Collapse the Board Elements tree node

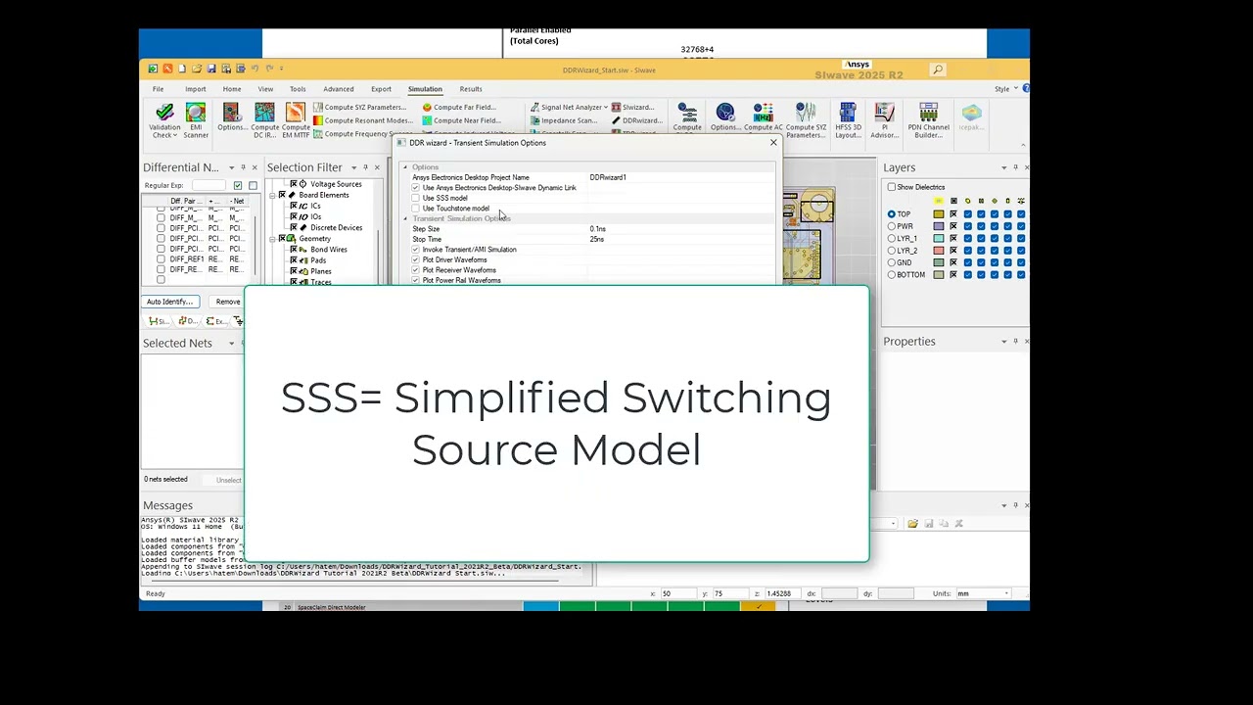(273, 195)
